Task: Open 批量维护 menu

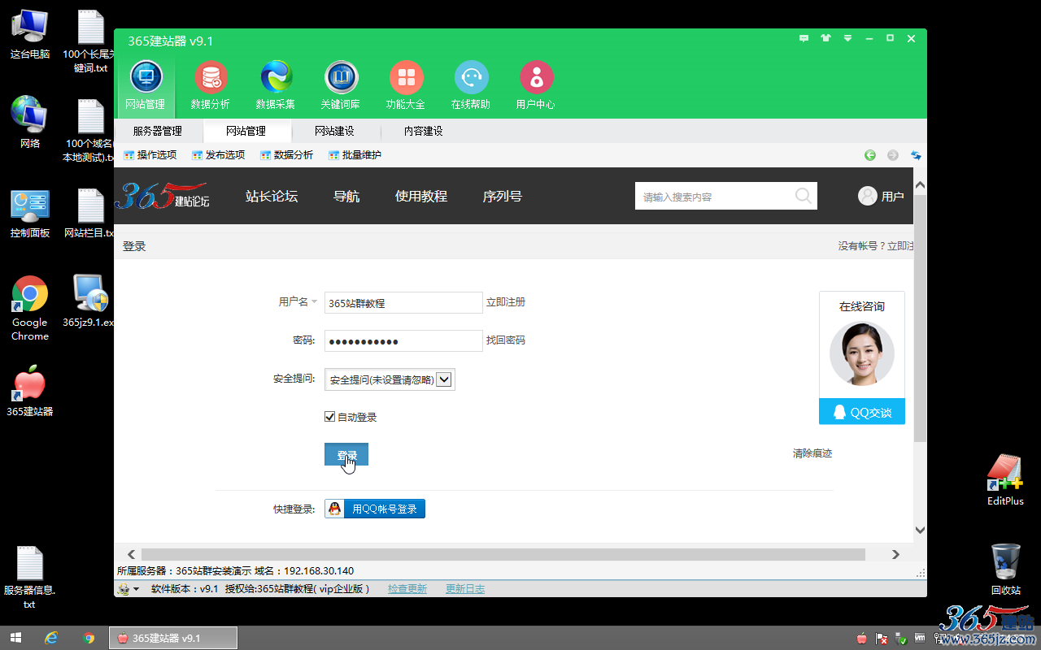Action: 355,155
